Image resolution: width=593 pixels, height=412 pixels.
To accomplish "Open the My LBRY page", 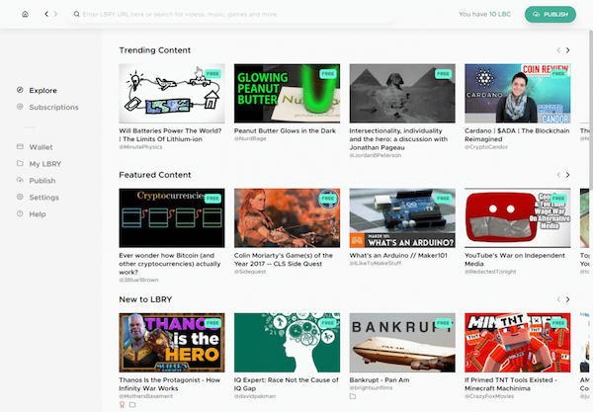I will pos(44,164).
